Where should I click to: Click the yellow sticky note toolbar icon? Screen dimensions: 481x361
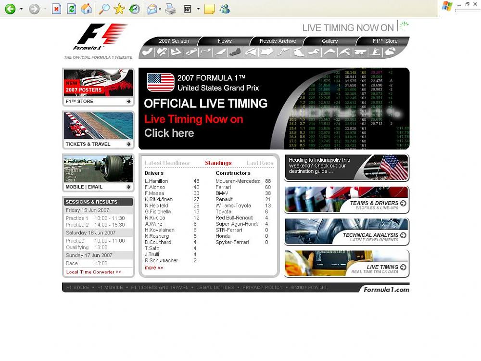[209, 9]
